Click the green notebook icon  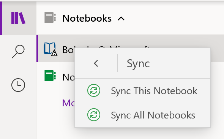[x=50, y=76]
